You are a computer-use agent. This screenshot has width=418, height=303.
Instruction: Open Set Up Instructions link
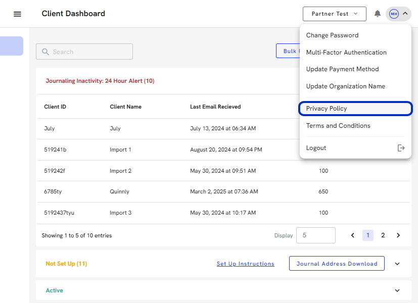click(245, 264)
